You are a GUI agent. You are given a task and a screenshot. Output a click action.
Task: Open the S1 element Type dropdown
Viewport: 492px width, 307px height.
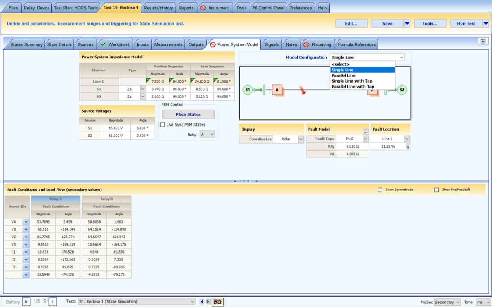(x=142, y=89)
